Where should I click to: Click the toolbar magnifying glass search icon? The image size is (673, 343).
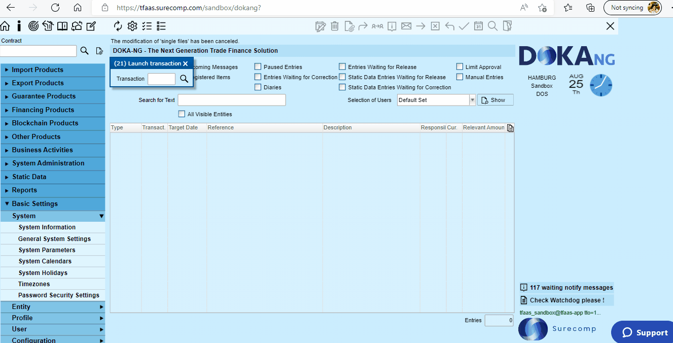point(492,26)
